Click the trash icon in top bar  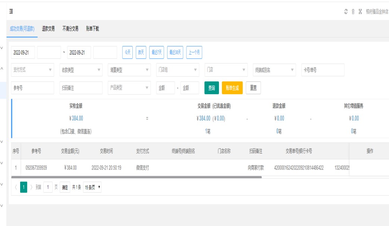pyautogui.click(x=353, y=12)
